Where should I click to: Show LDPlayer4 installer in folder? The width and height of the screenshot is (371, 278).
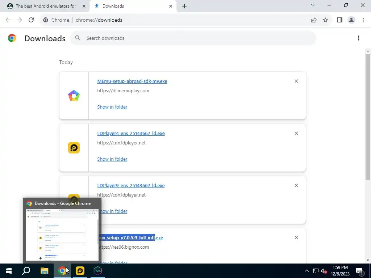click(112, 159)
